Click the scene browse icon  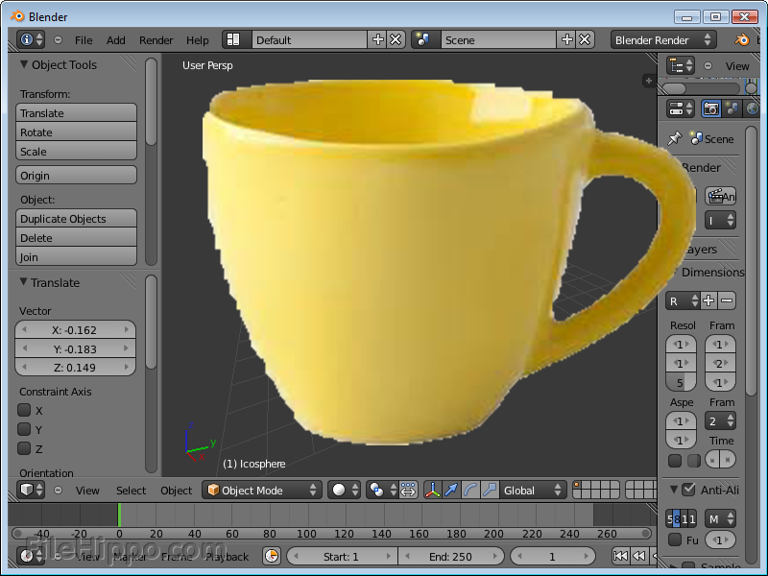pyautogui.click(x=423, y=39)
